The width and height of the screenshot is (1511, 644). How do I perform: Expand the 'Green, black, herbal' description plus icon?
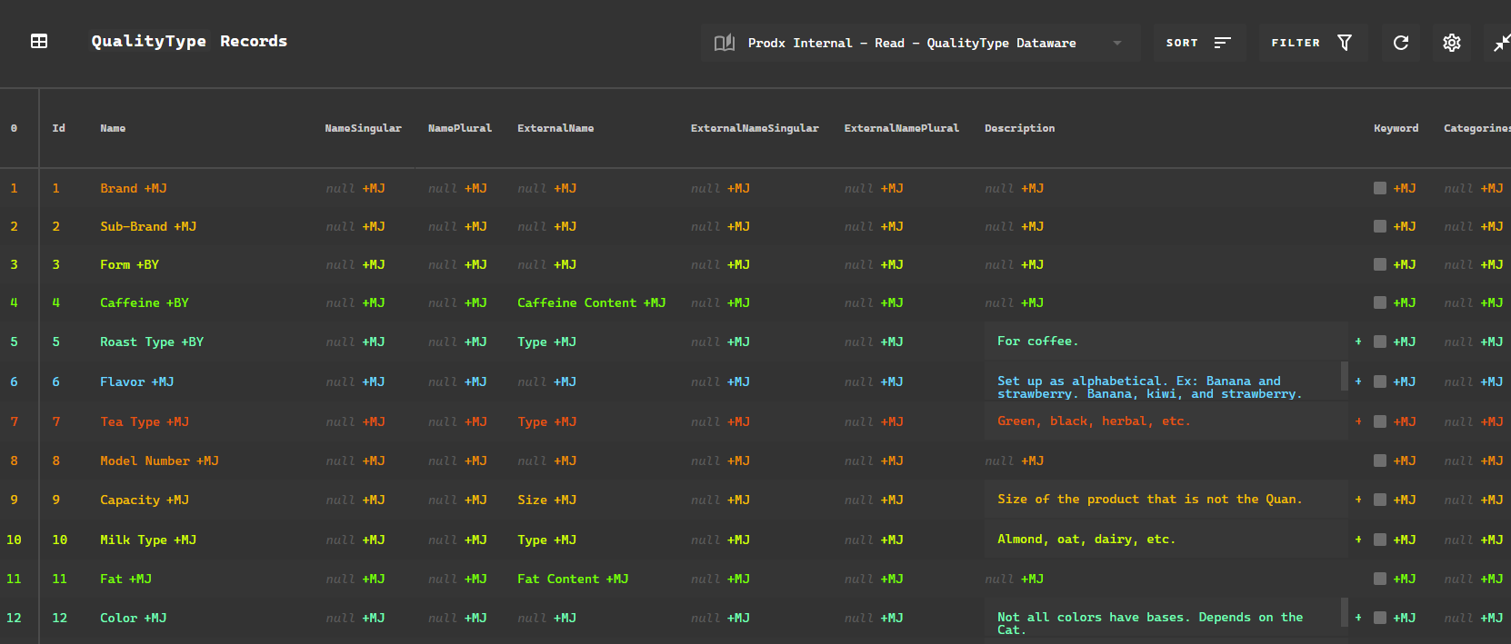click(x=1358, y=421)
